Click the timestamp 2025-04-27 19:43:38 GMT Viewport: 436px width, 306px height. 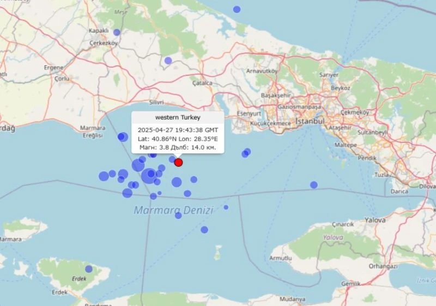(178, 130)
